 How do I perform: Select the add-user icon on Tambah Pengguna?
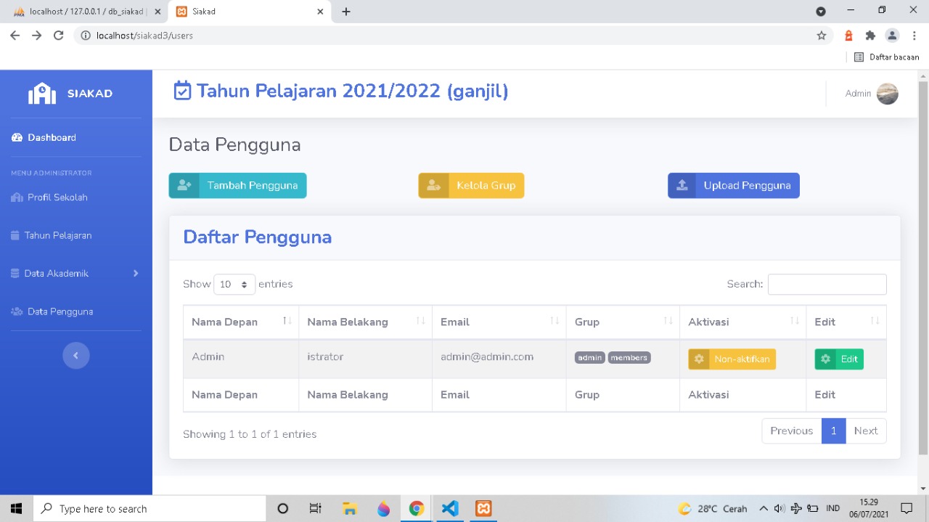pyautogui.click(x=184, y=185)
